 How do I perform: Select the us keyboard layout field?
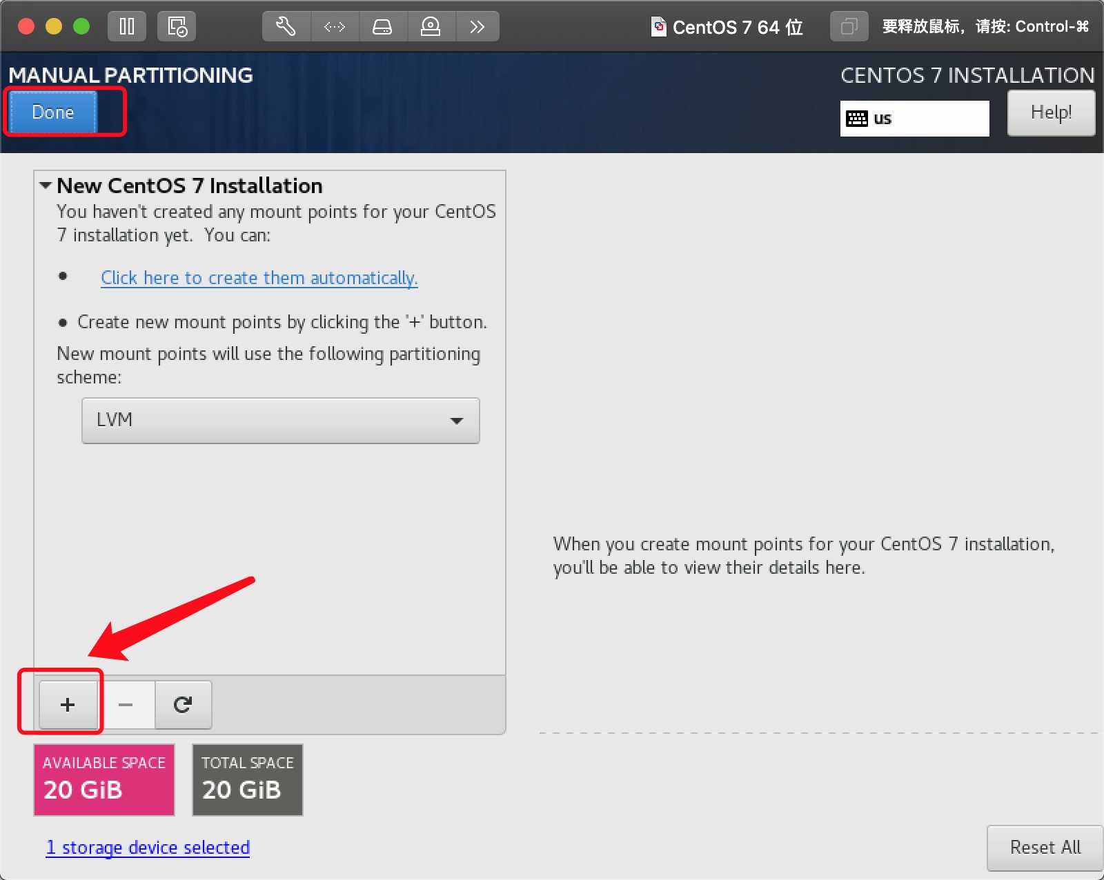click(x=914, y=119)
